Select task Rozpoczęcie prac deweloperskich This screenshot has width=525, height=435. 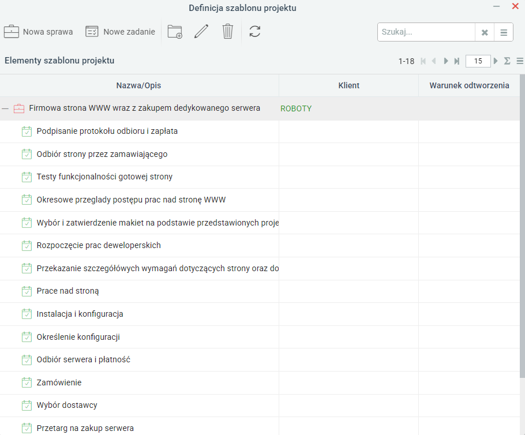tap(260, 245)
